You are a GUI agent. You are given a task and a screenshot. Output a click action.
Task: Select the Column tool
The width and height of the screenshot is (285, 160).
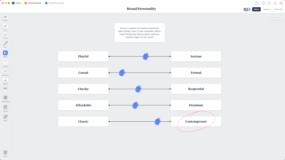5,62
